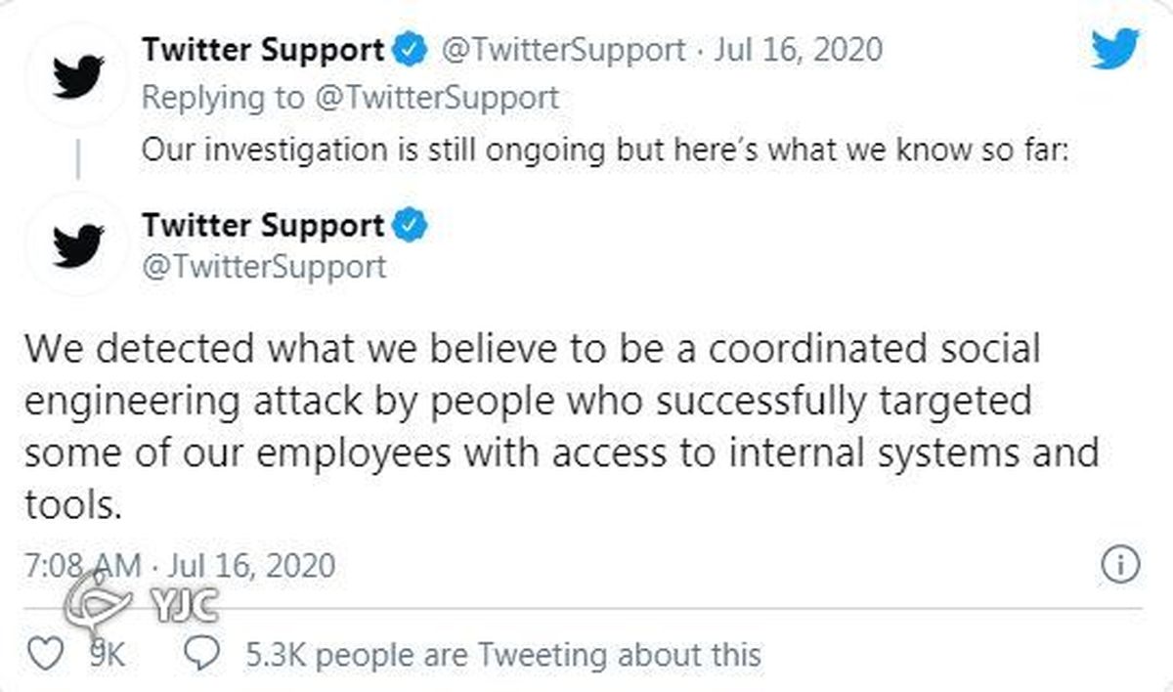Click the Twitter bird logo at top right

pyautogui.click(x=1115, y=47)
